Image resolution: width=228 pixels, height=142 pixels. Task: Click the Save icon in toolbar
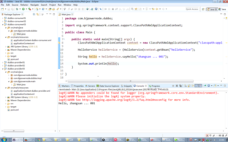point(8,9)
